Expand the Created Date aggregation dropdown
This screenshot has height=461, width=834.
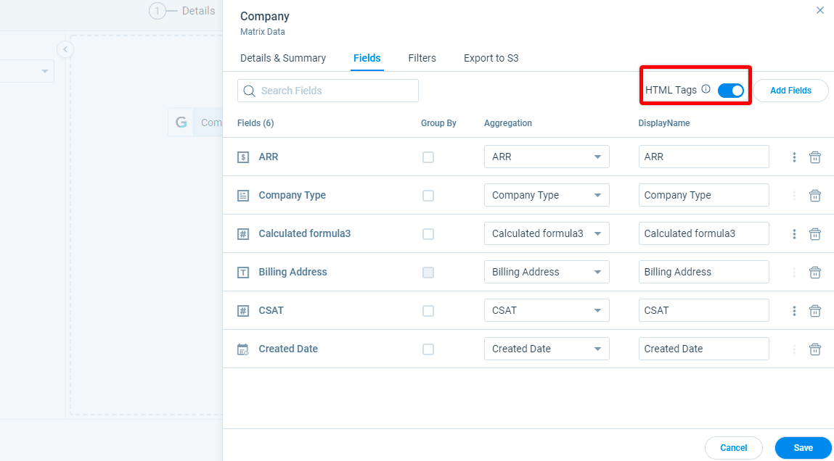pyautogui.click(x=600, y=349)
